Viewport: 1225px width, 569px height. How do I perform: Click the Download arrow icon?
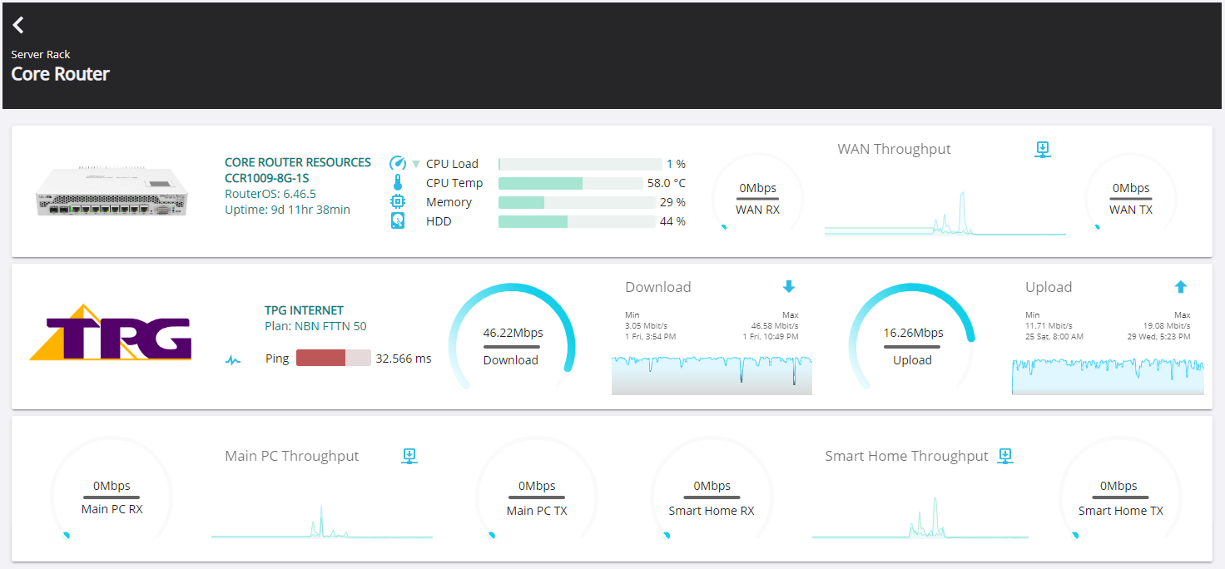point(789,287)
